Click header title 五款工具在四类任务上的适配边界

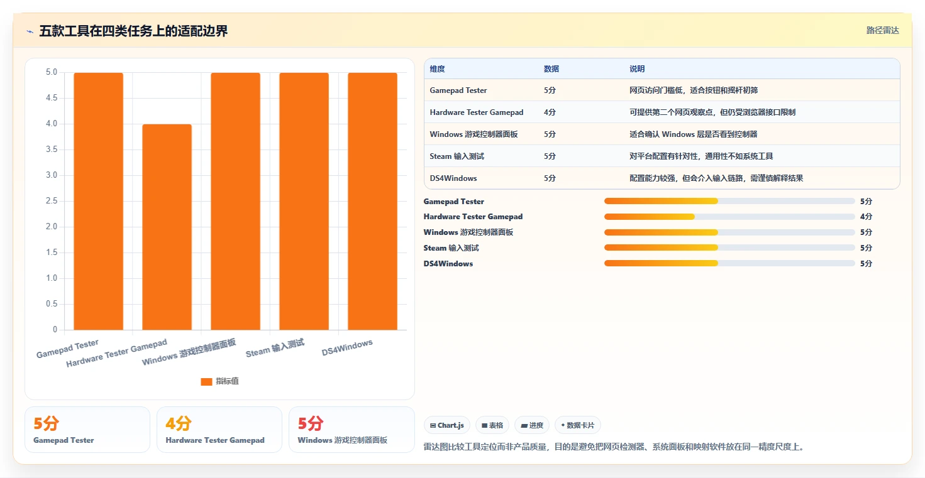(x=133, y=31)
